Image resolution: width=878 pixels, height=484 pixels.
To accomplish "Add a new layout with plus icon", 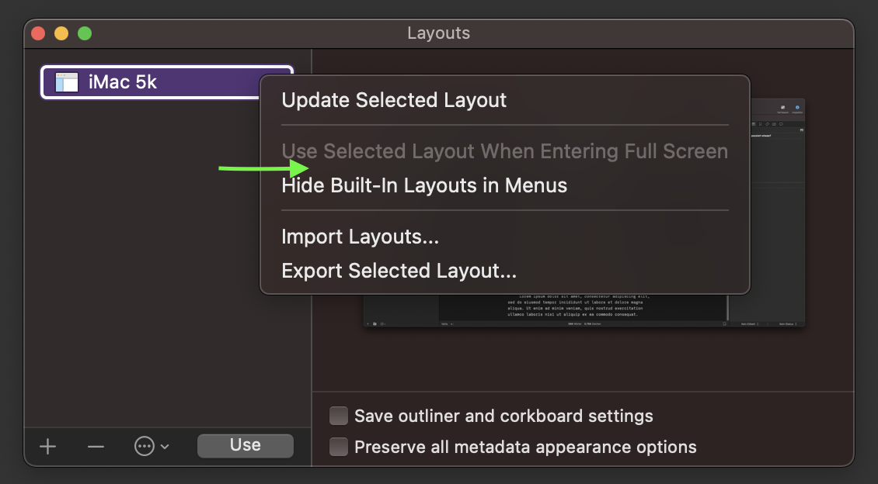I will point(47,446).
